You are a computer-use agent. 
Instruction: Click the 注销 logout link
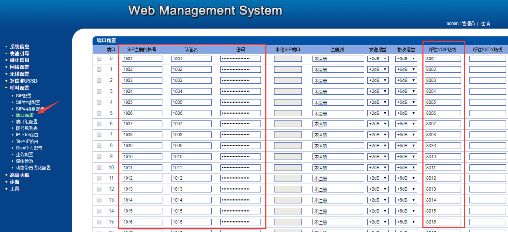[x=485, y=23]
